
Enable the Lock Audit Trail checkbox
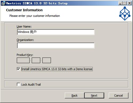pos(18,84)
